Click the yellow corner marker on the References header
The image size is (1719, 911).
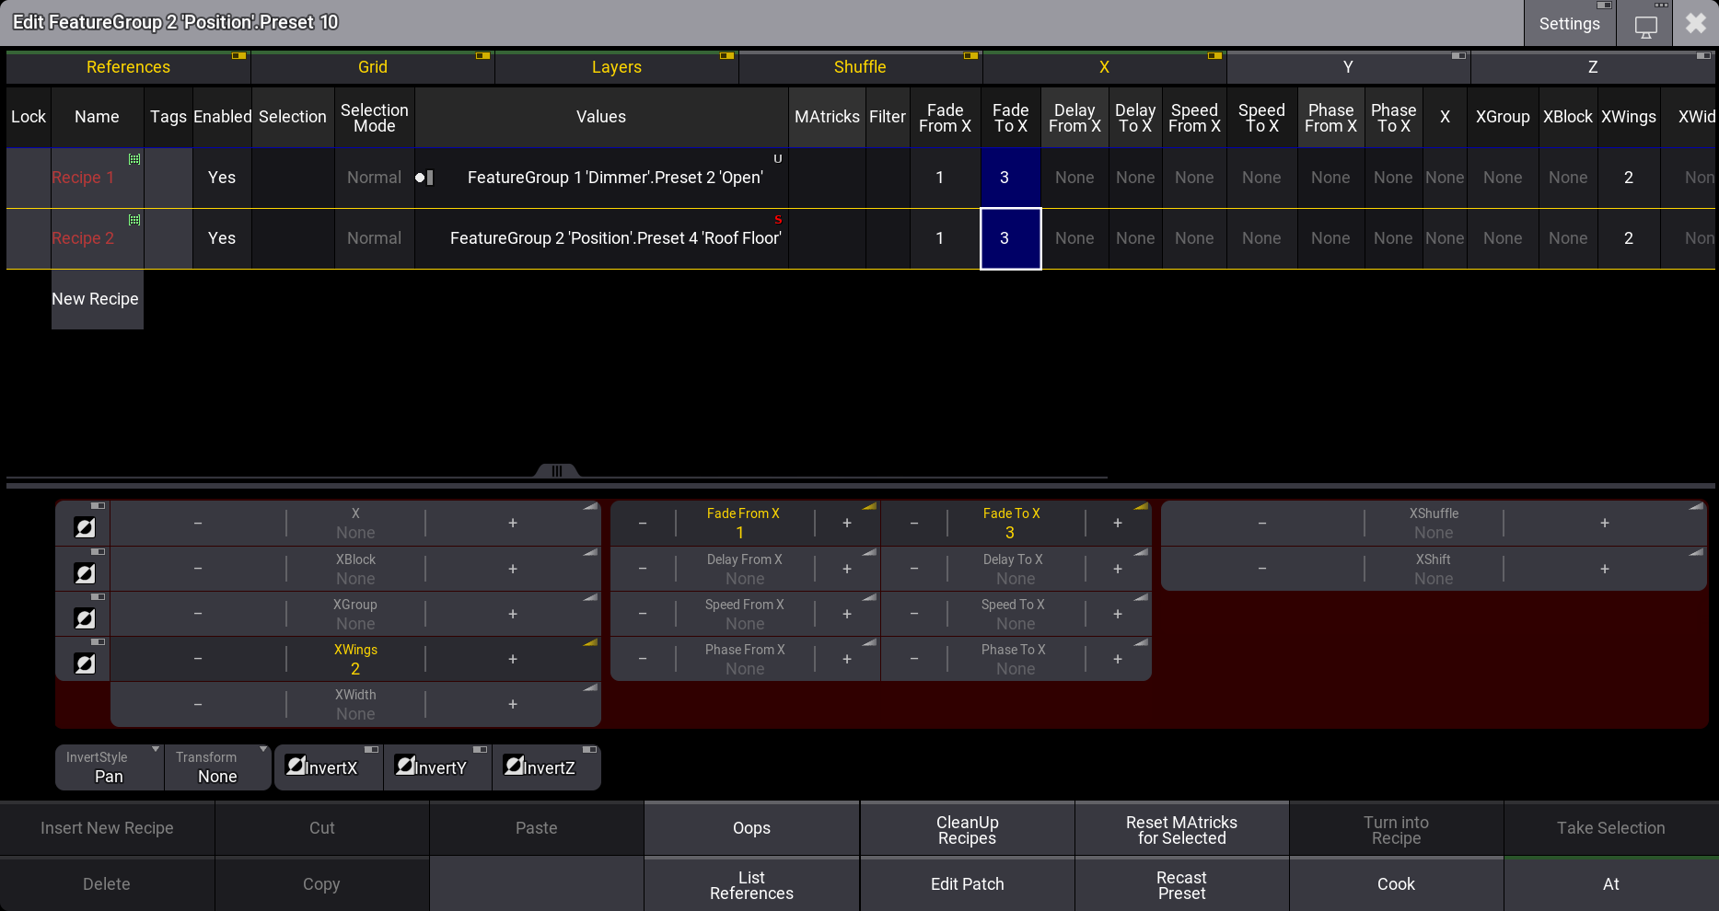pyautogui.click(x=238, y=55)
